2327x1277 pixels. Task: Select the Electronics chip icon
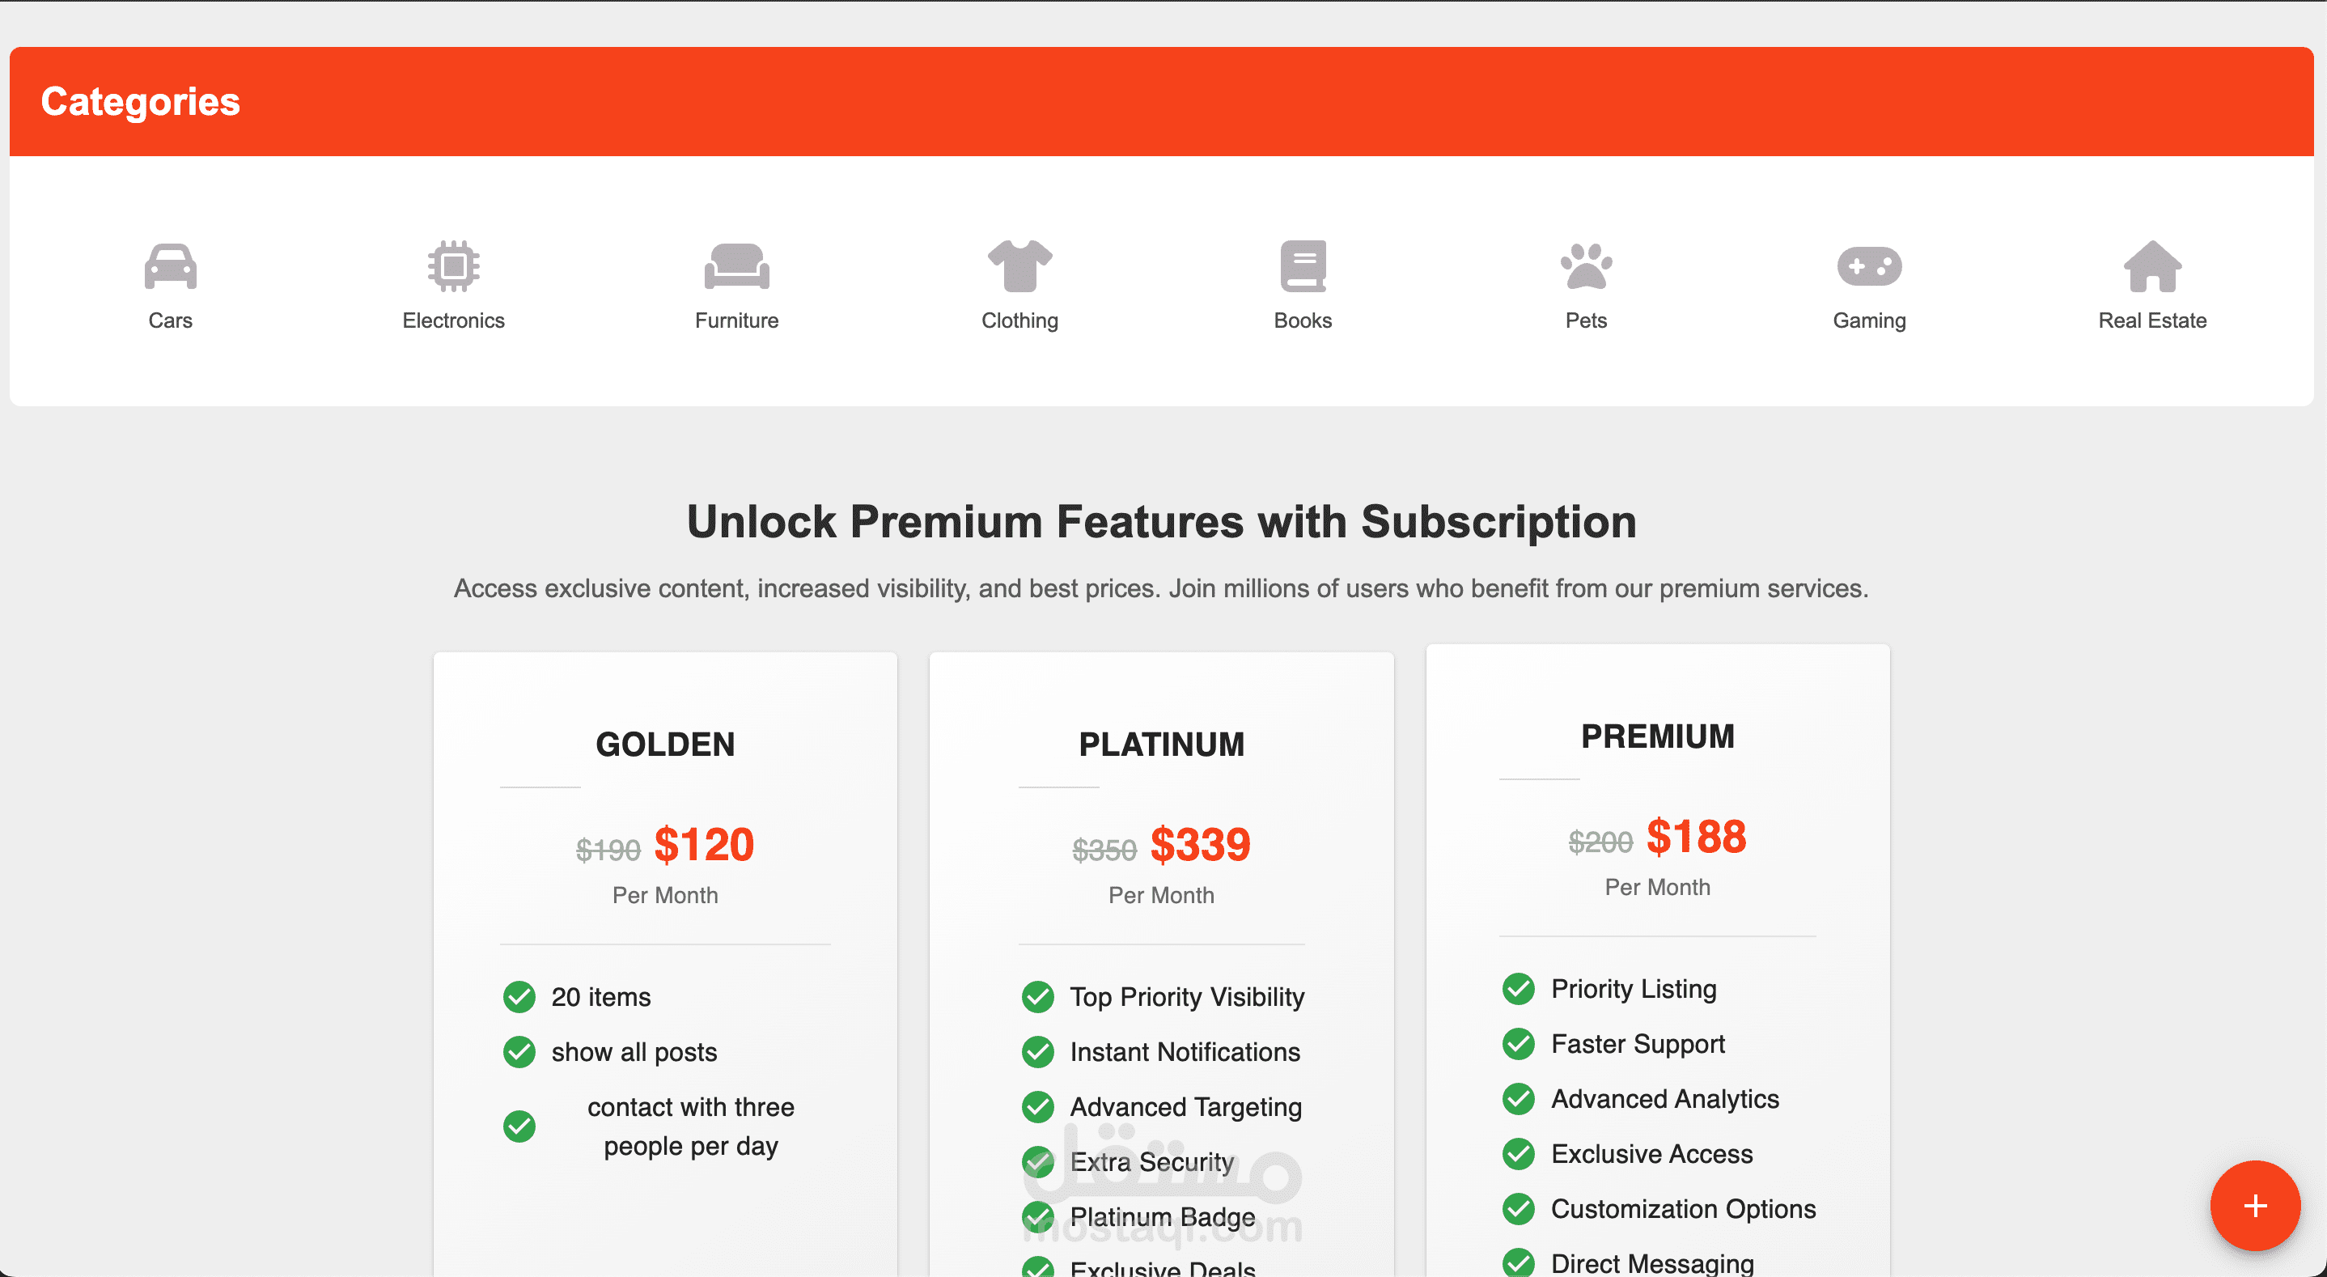tap(453, 266)
